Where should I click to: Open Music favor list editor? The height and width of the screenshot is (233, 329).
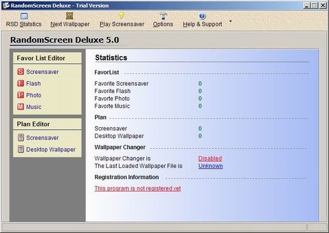tap(34, 107)
